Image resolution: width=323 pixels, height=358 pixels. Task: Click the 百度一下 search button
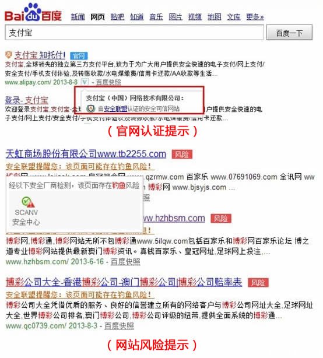tap(289, 33)
